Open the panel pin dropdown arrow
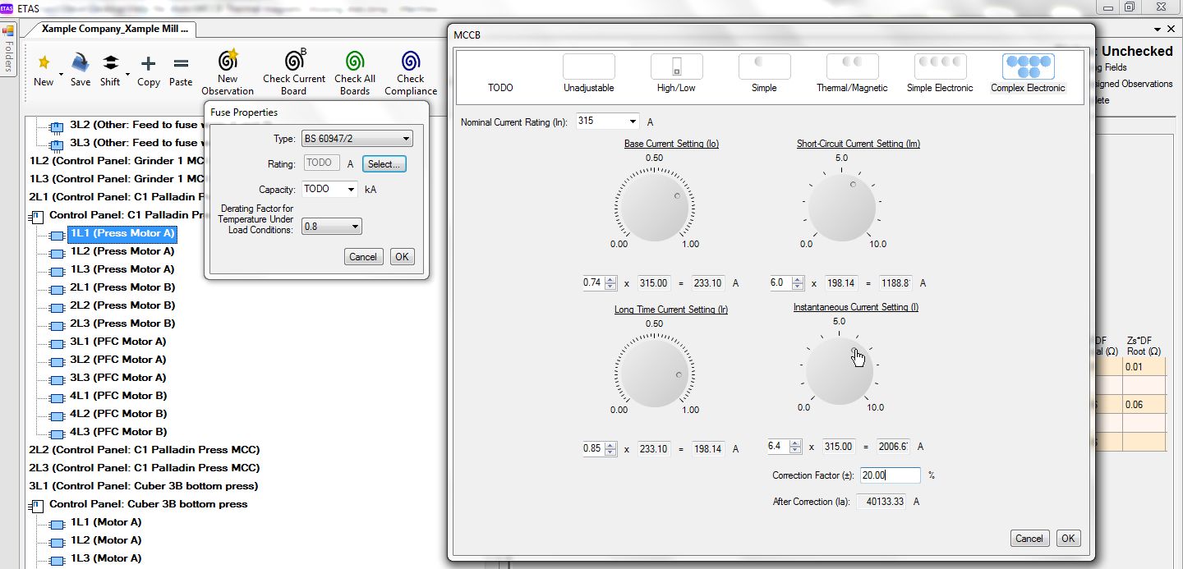Image resolution: width=1183 pixels, height=569 pixels. click(1158, 29)
